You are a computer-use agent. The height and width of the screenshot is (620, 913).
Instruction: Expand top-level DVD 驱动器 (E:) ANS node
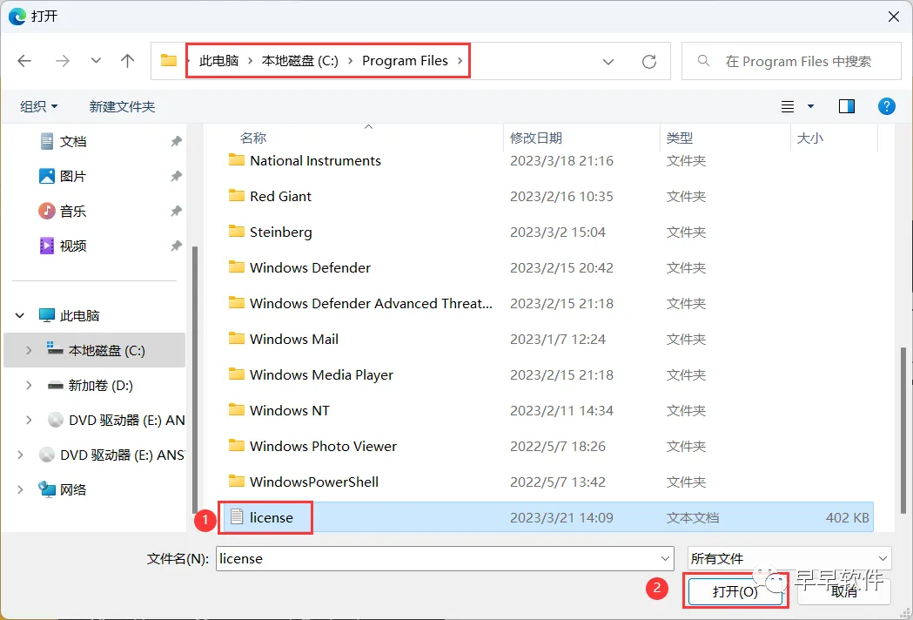pos(20,455)
